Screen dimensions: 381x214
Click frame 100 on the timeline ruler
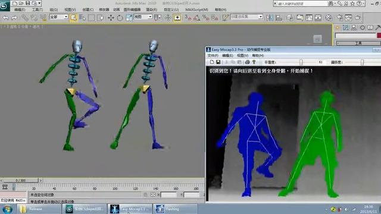[115, 188]
